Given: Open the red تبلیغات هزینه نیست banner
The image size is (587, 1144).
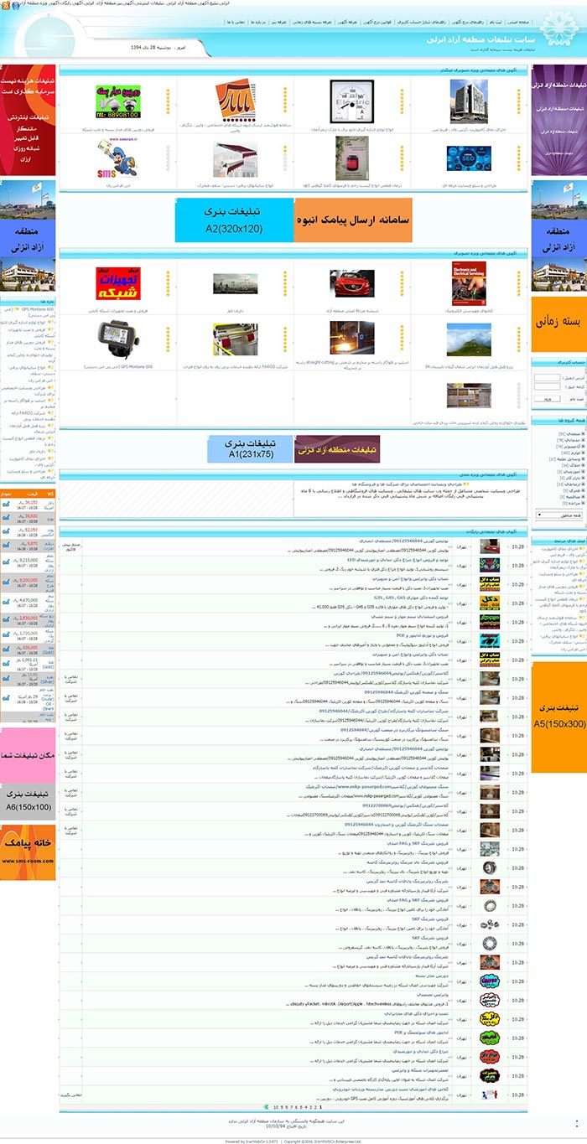Looking at the screenshot, I should click(27, 120).
